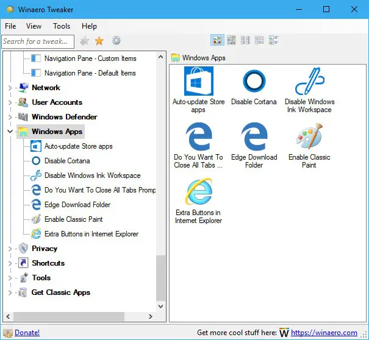
Task: Switch to large icons view mode
Action: [x=217, y=40]
